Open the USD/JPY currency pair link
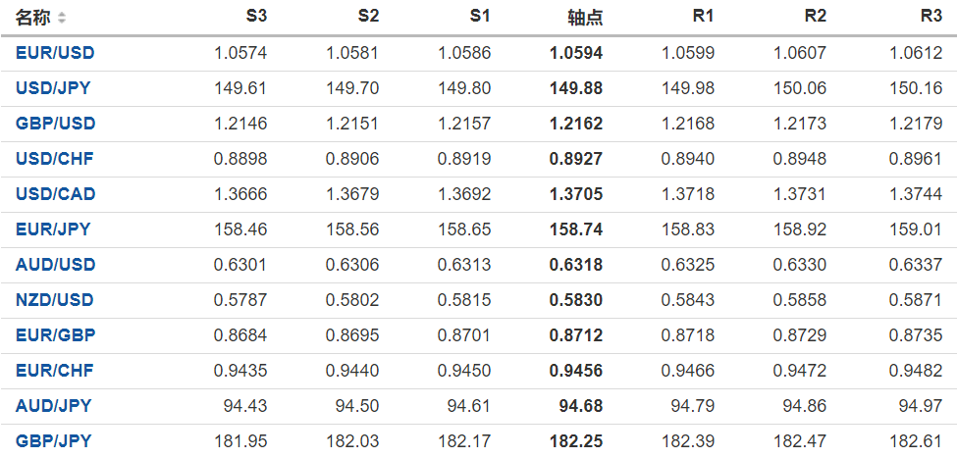 [x=53, y=88]
